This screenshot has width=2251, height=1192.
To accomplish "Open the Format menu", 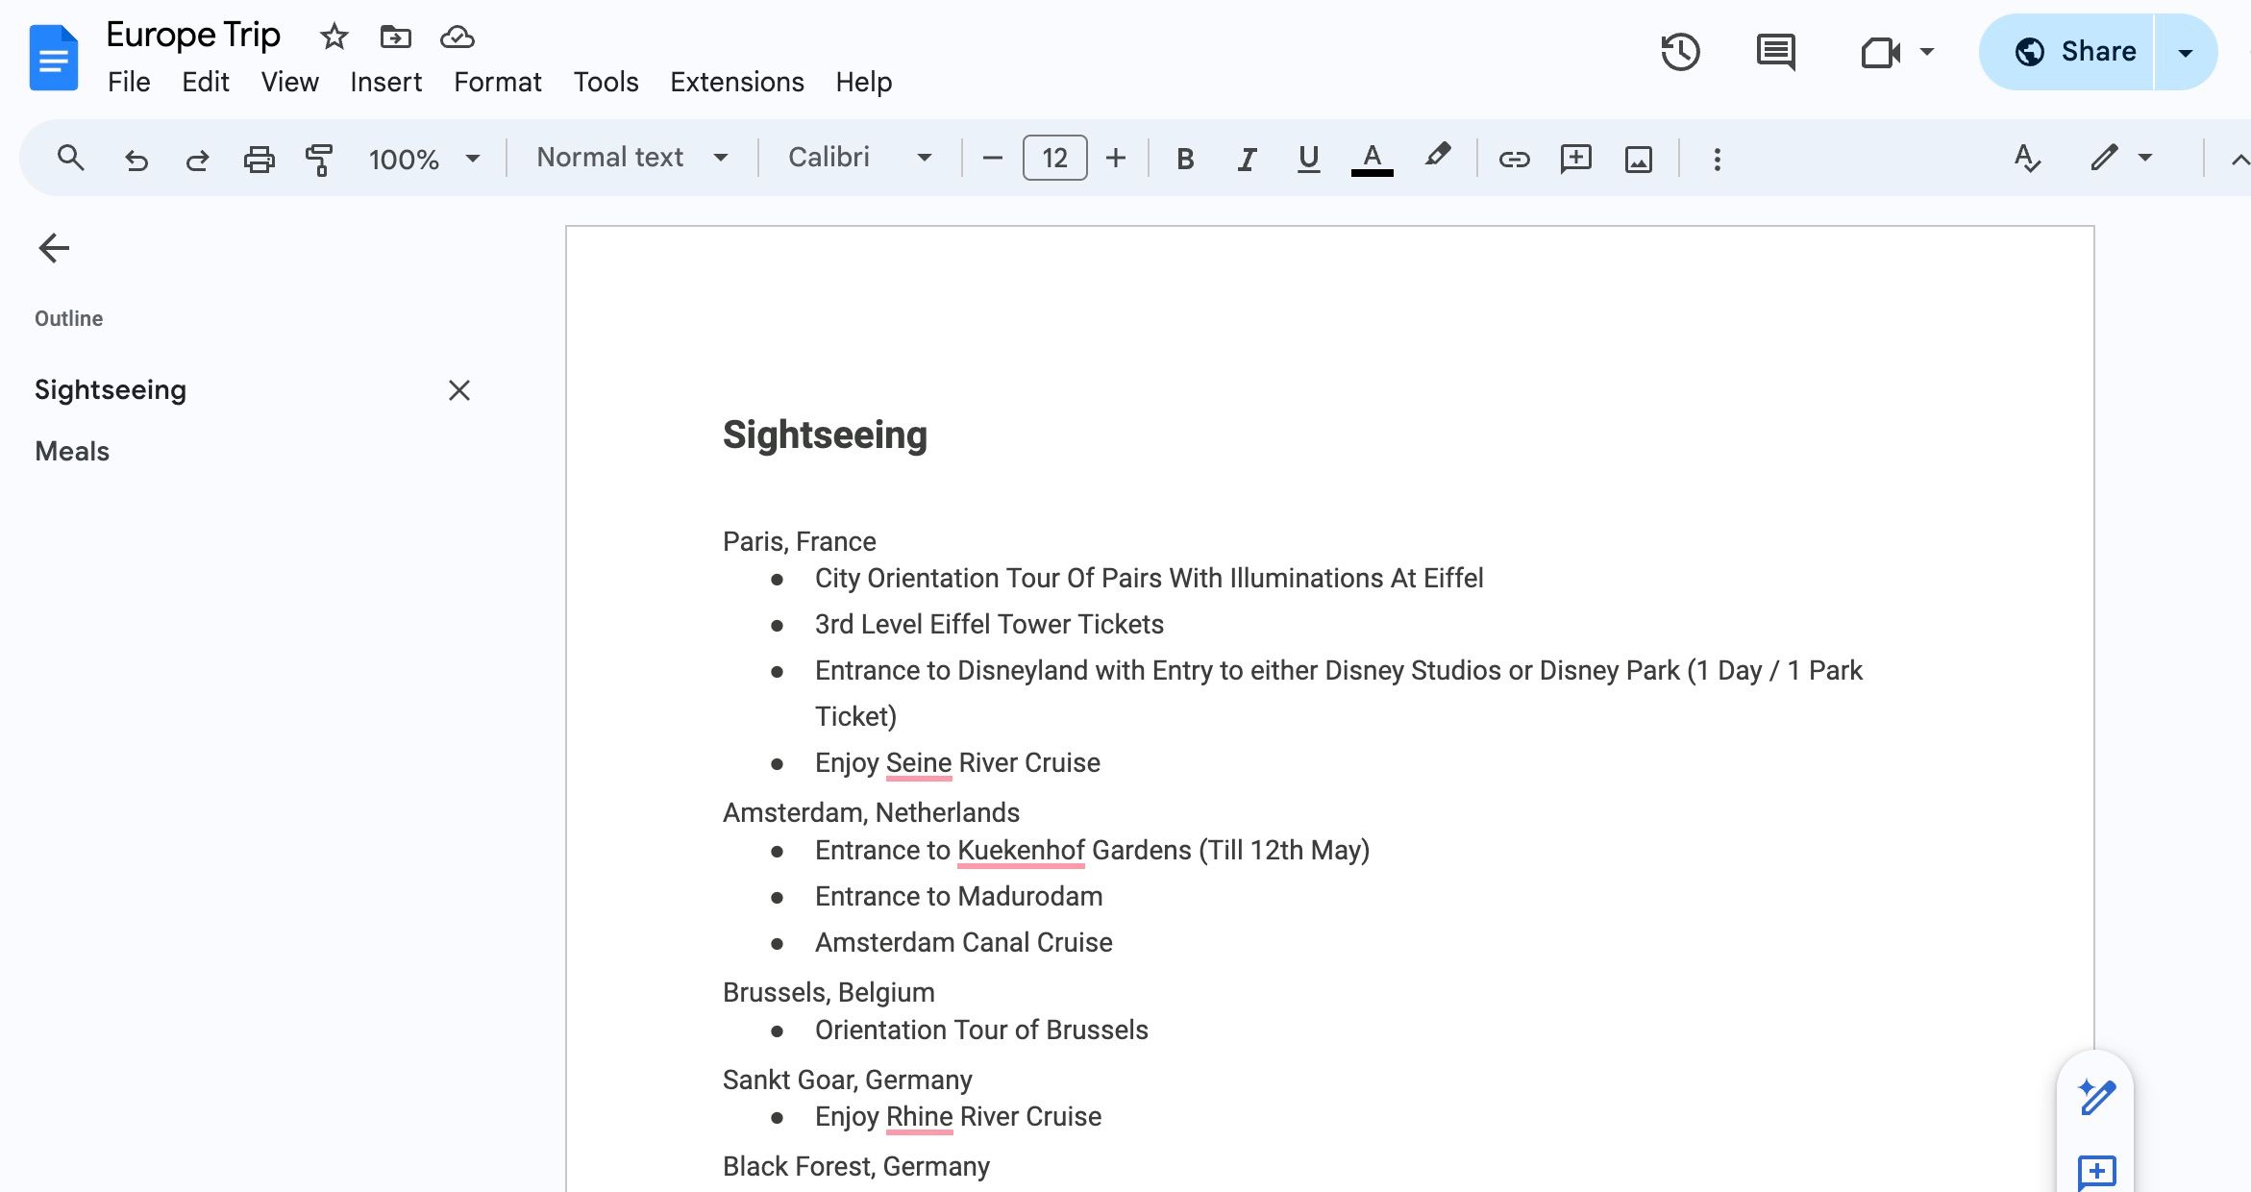I will pos(497,81).
